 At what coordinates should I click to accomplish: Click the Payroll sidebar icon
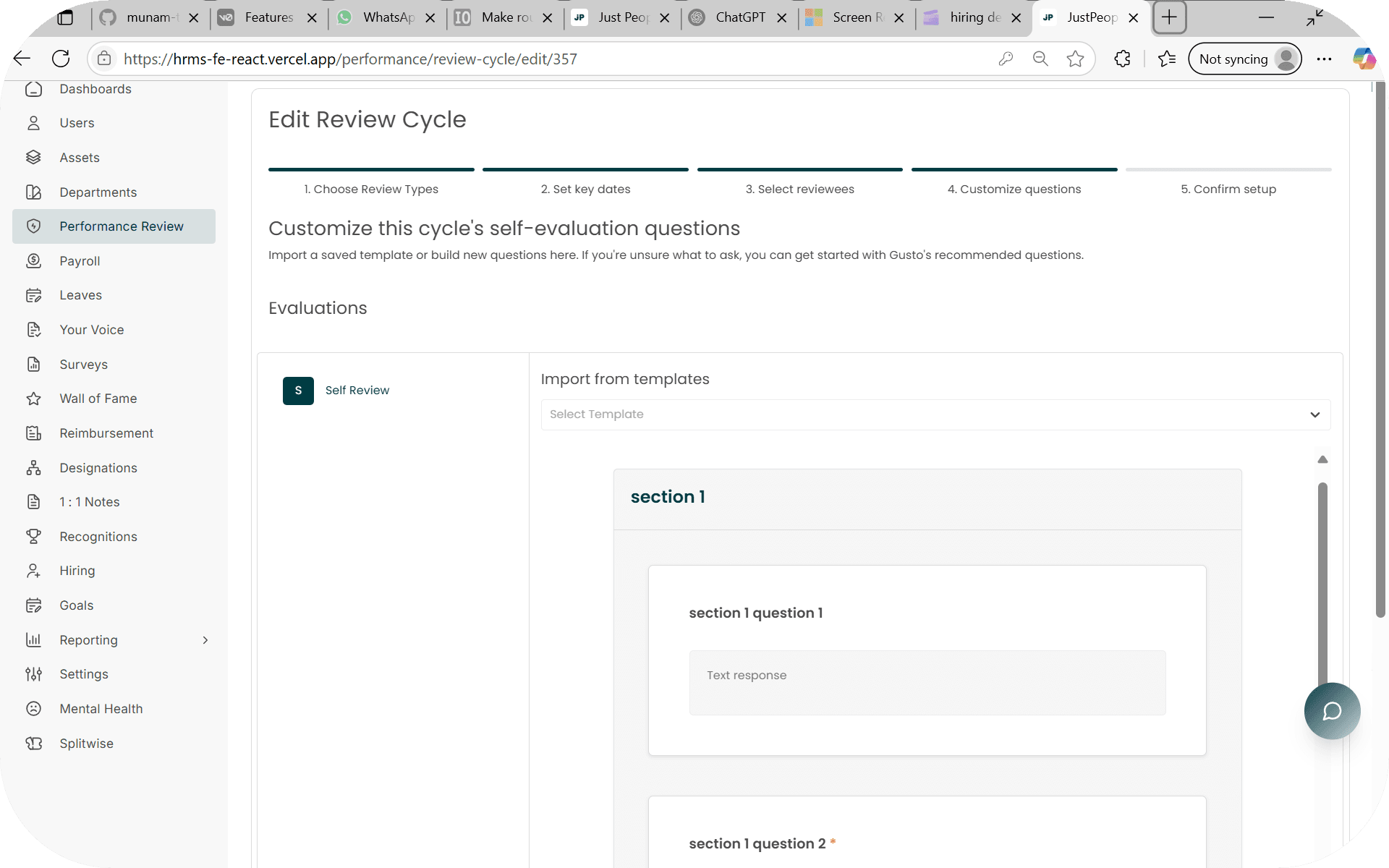click(x=33, y=261)
